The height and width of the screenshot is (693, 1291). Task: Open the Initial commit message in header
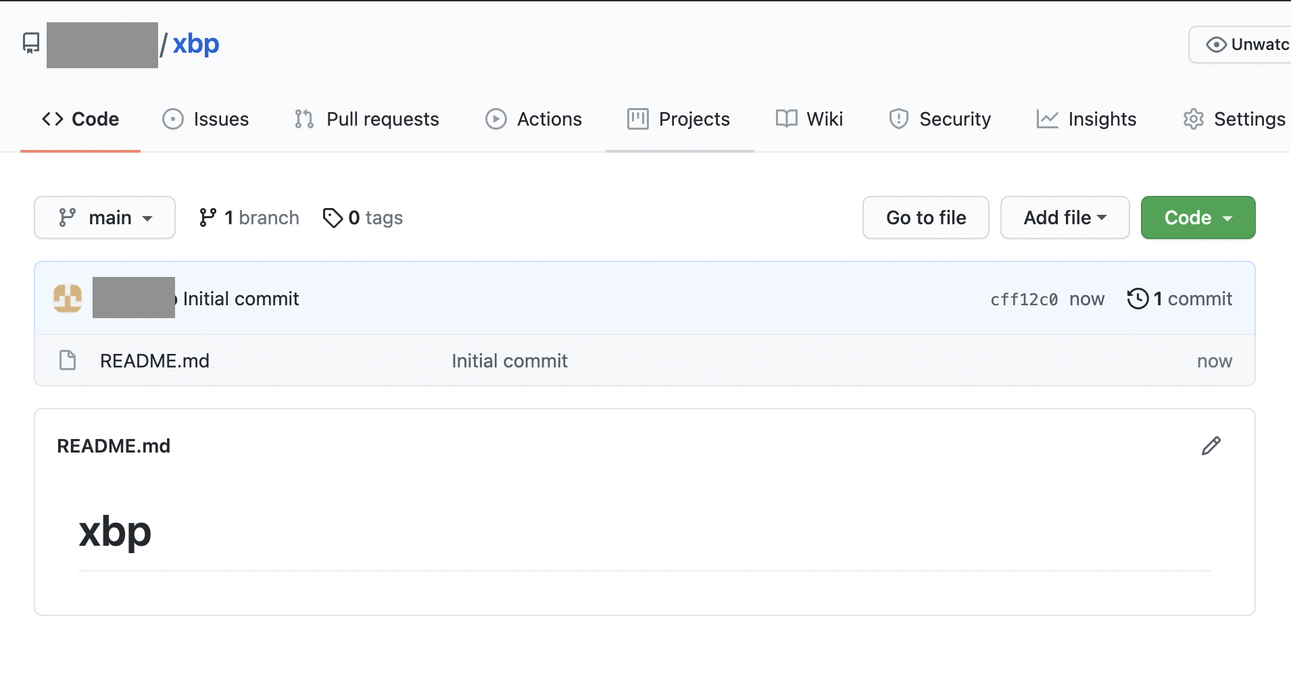pyautogui.click(x=241, y=299)
